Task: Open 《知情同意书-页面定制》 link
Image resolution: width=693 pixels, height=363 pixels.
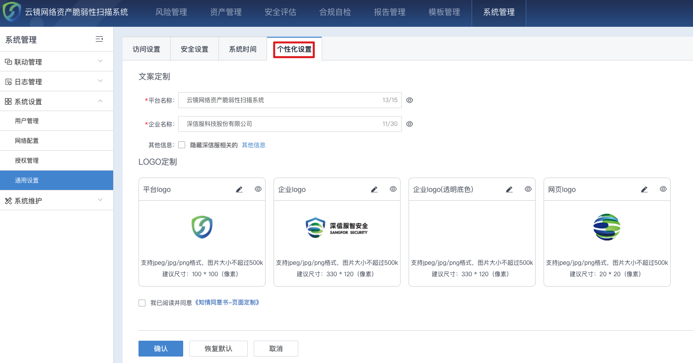Action: point(226,302)
